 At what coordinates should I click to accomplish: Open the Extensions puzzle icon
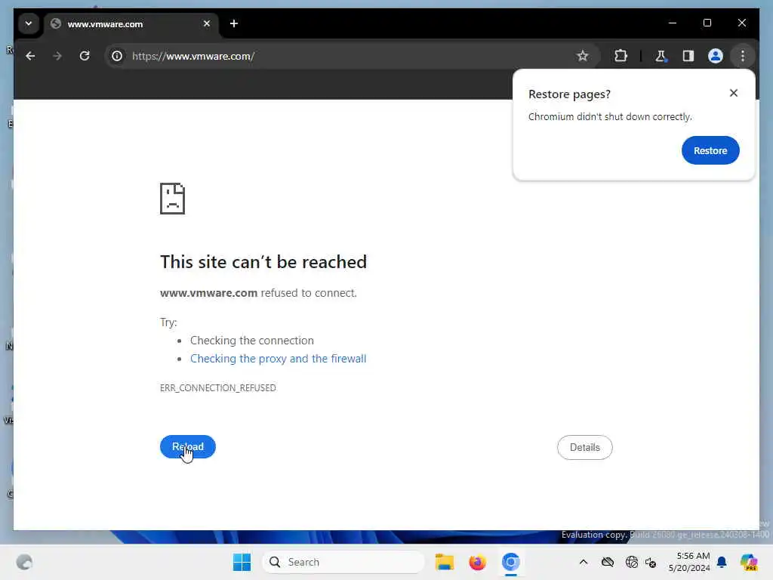point(621,56)
